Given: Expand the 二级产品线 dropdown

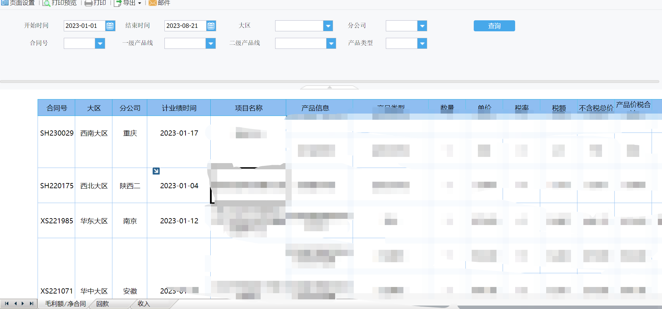Looking at the screenshot, I should point(331,43).
